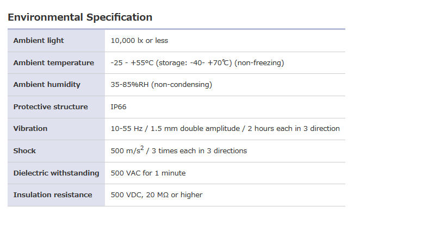Select the Insulation resistance row label
This screenshot has height=232, width=435.
[53, 195]
